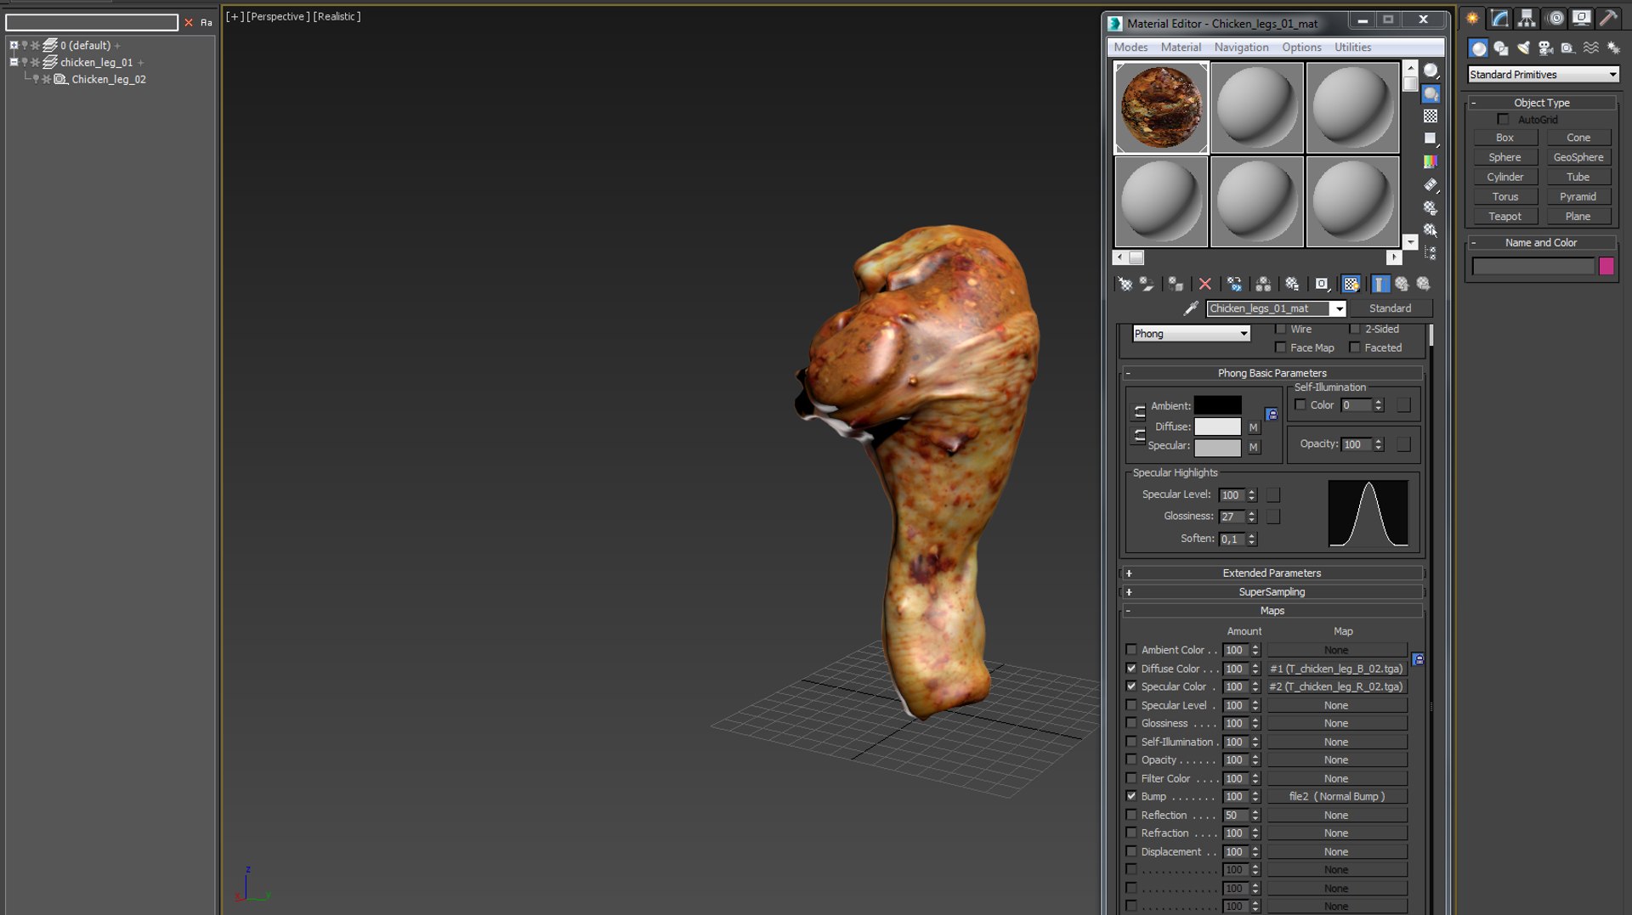Select the chicken texture material sample slot
Screen dimensions: 1632x915
tap(1161, 108)
